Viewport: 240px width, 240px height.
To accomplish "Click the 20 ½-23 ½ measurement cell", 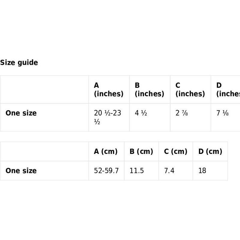I will [107, 117].
